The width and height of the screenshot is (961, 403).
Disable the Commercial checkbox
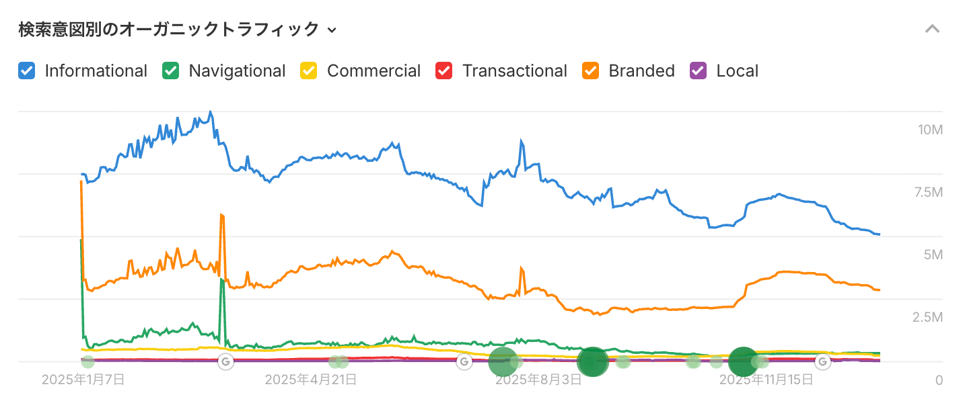(309, 71)
